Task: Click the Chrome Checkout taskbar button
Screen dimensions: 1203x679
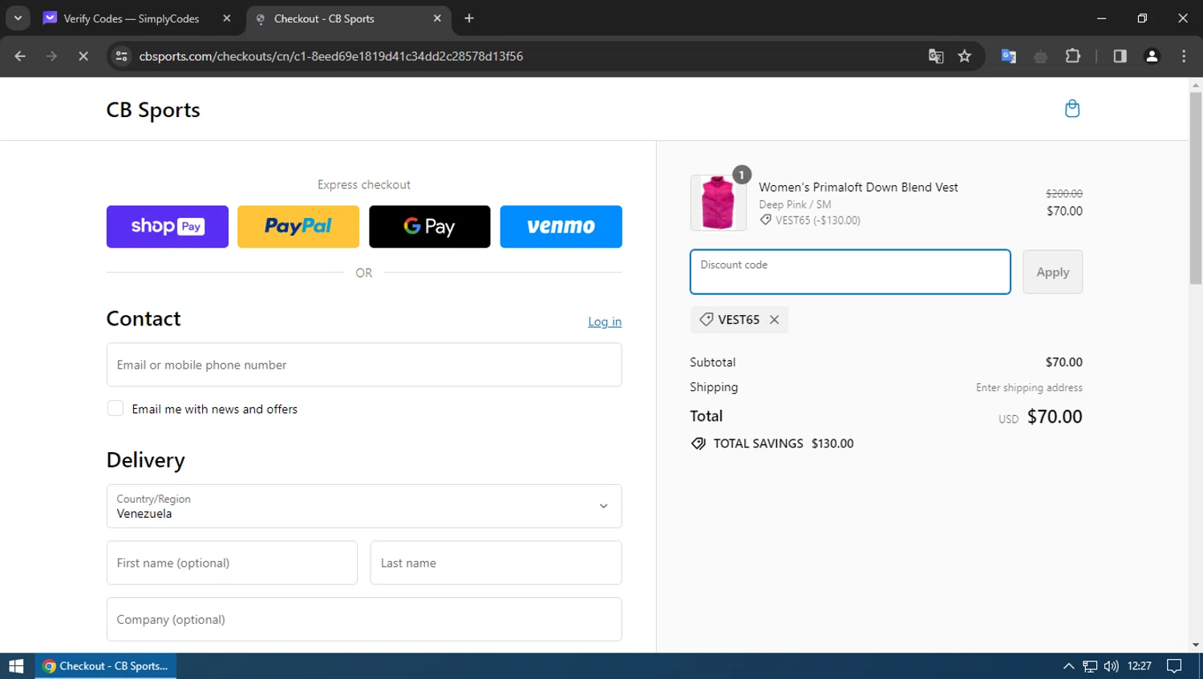Action: pyautogui.click(x=105, y=666)
